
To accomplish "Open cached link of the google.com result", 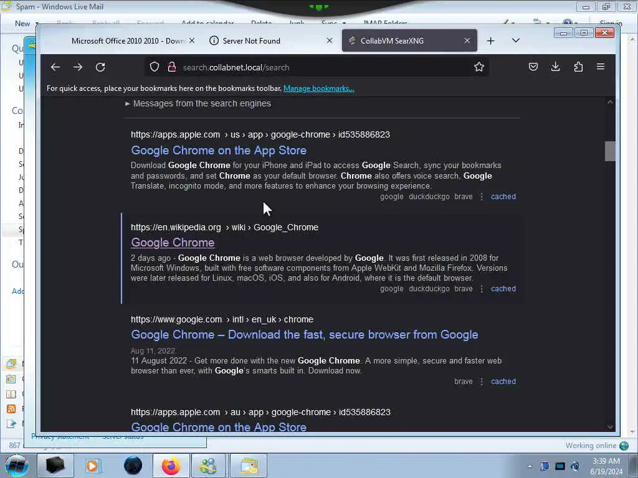I will (x=503, y=382).
